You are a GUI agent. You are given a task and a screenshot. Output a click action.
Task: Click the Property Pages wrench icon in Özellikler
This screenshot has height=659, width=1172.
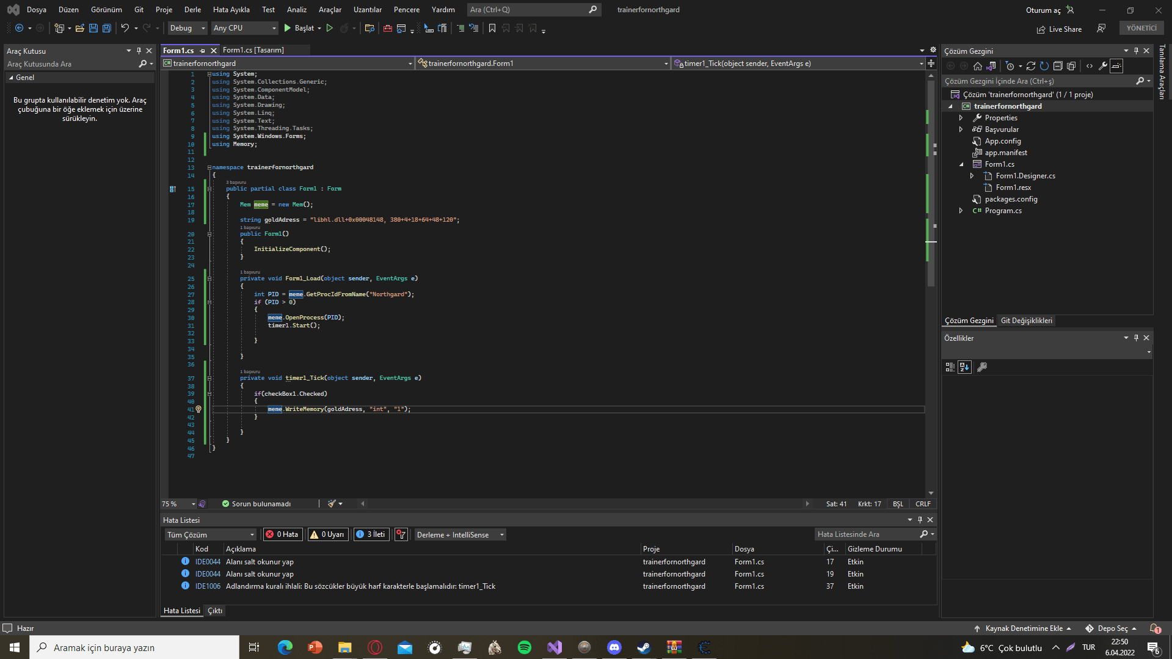[982, 367]
